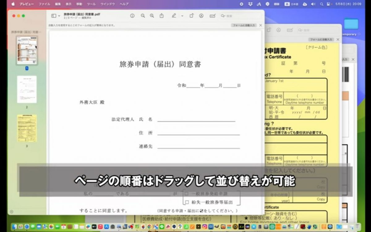Open the ファイル menu
This screenshot has width=371, height=232.
point(44,4)
